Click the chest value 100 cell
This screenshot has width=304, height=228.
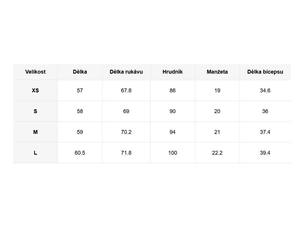point(172,153)
